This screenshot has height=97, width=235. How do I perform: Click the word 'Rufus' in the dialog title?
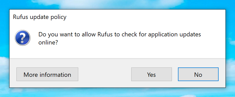(x=20, y=17)
